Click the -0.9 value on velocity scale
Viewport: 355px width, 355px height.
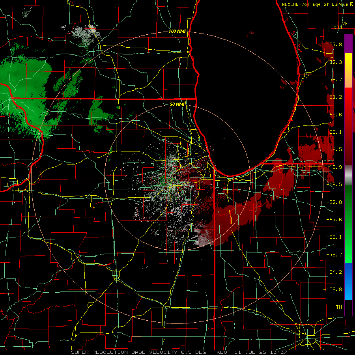[336, 167]
